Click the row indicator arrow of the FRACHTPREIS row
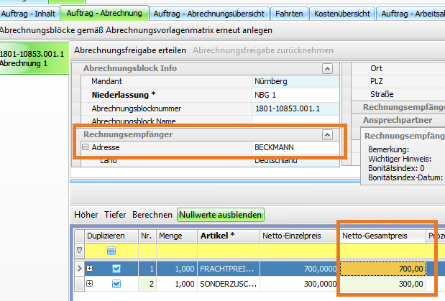Image resolution: width=445 pixels, height=301 pixels. pos(79,268)
